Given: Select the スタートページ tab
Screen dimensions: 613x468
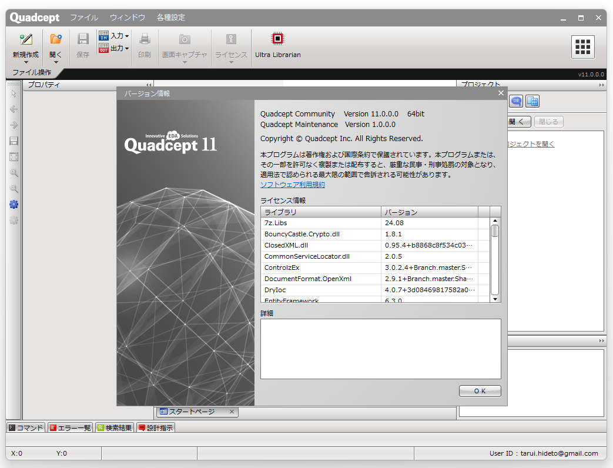Looking at the screenshot, I should [194, 412].
